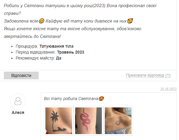The image size is (179, 140).
Task: Click the line Якщо хочете якісне тату
Action: point(72,29)
